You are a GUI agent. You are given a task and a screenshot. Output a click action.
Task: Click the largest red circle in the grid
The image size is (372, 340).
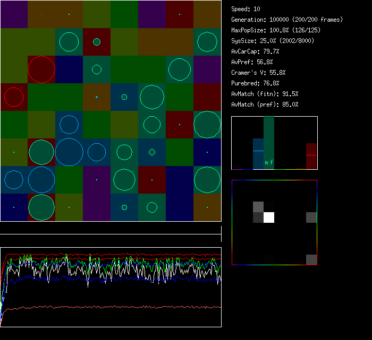pyautogui.click(x=41, y=69)
